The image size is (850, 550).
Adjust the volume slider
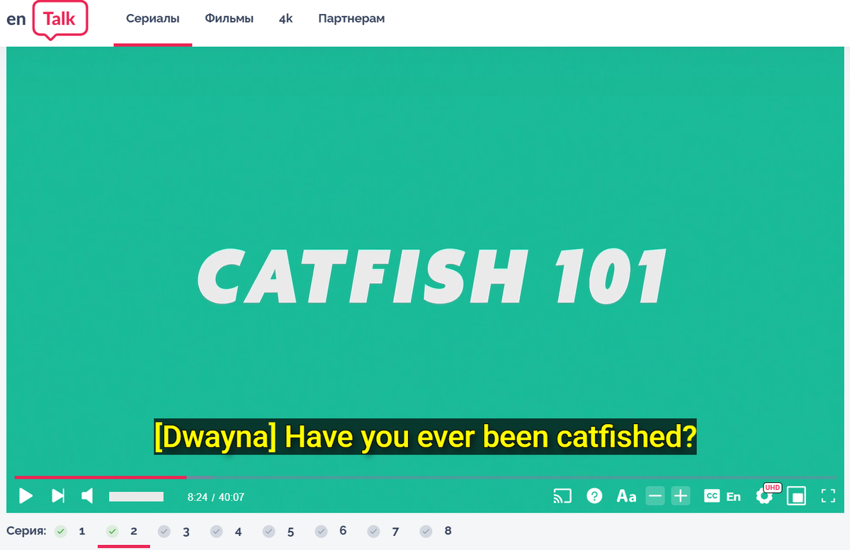click(x=136, y=496)
